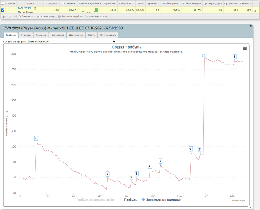This screenshot has width=260, height=210.
Task: Switch to the Турниры tab
Action: (26, 35)
